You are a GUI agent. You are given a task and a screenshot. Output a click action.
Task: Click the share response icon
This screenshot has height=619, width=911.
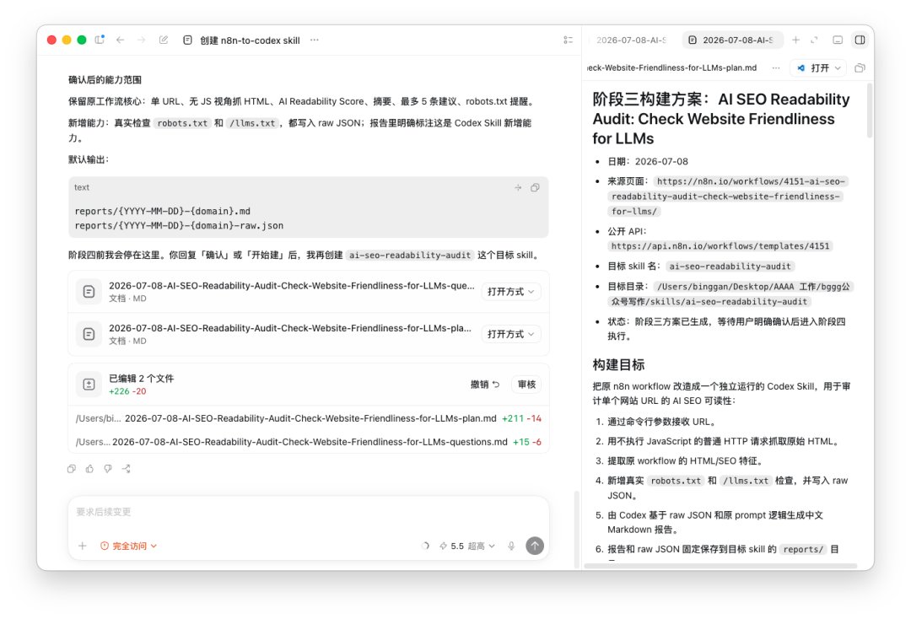[x=127, y=469]
